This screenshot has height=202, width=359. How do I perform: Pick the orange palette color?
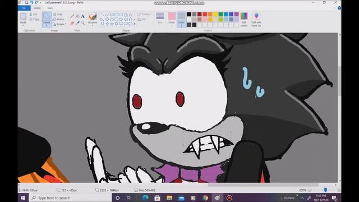[210, 15]
